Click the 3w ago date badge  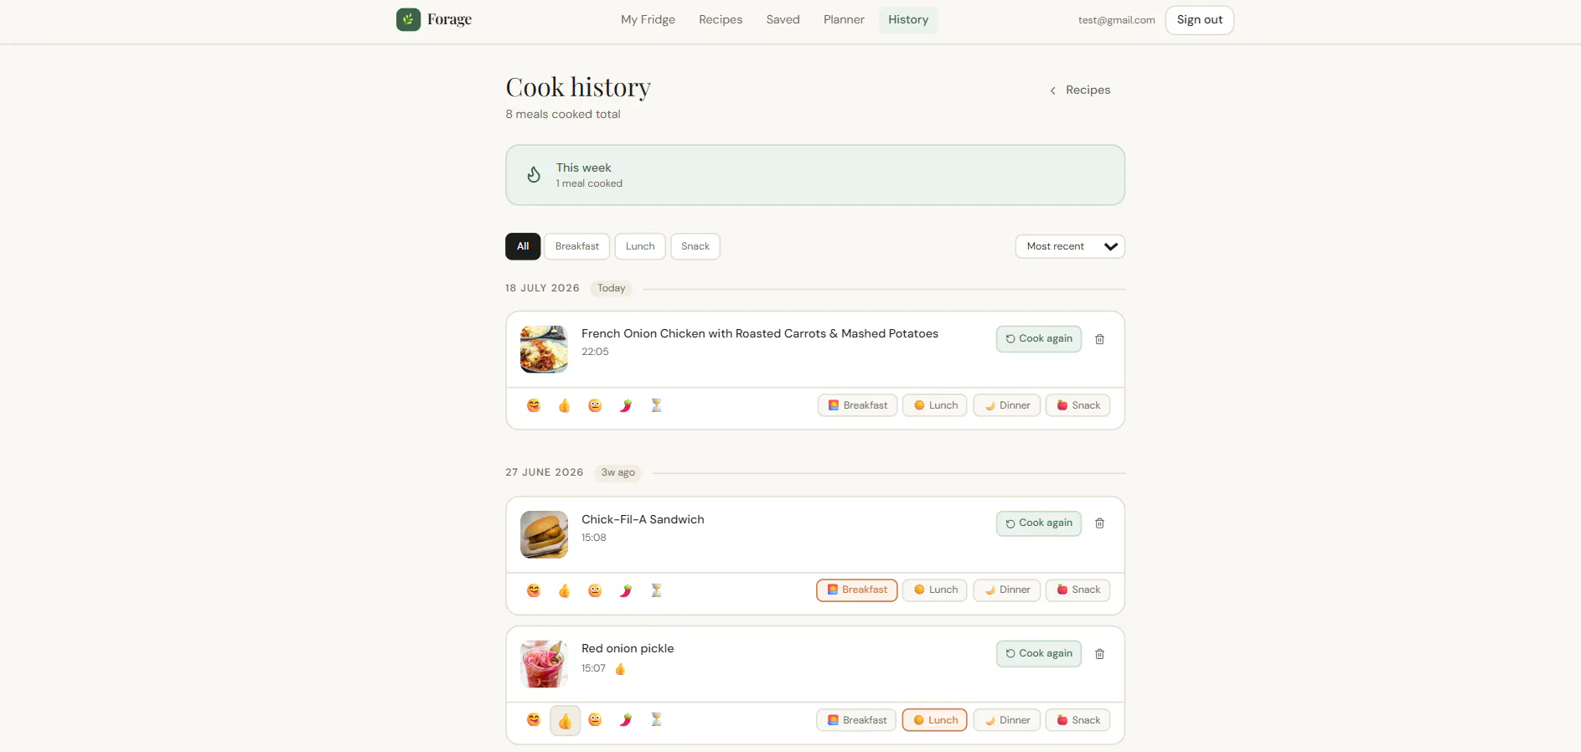point(617,472)
